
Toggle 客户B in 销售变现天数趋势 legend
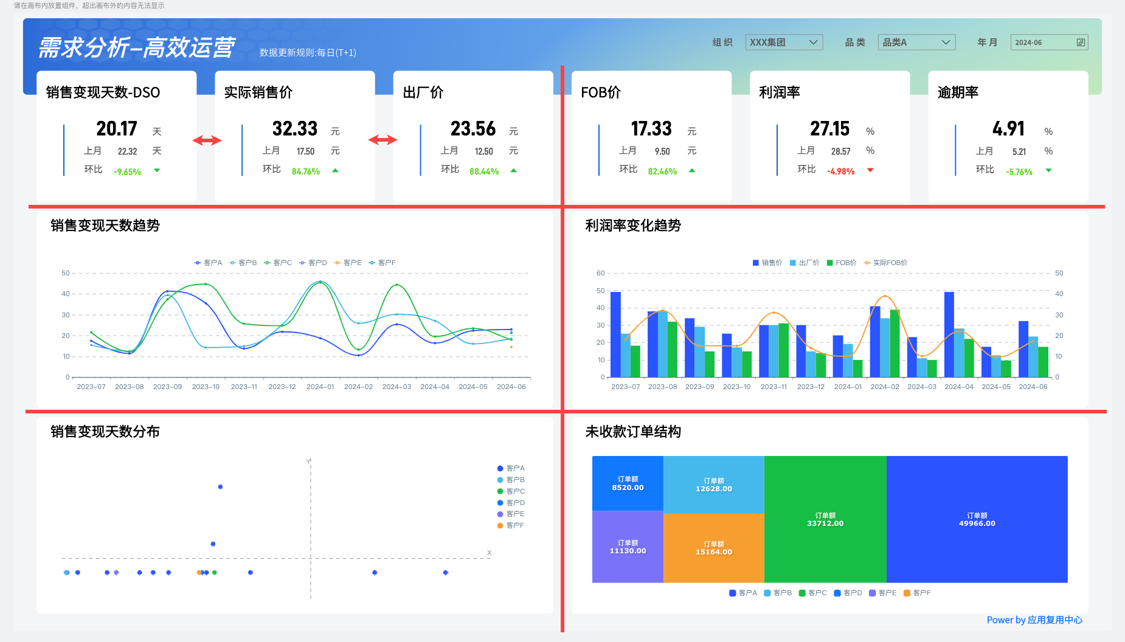(x=243, y=263)
